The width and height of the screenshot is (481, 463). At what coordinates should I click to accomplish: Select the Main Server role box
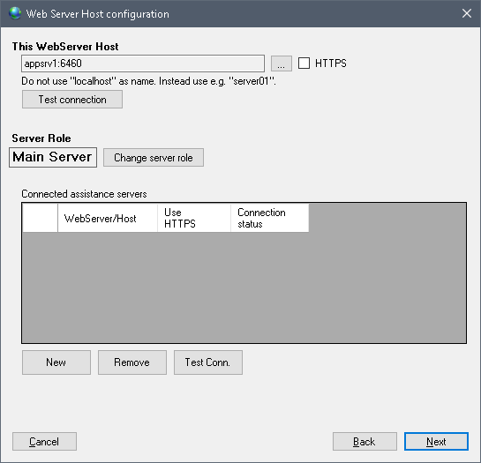coord(53,157)
